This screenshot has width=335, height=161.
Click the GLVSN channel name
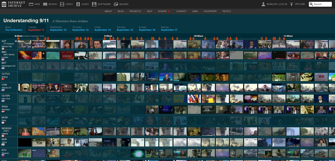6,96
